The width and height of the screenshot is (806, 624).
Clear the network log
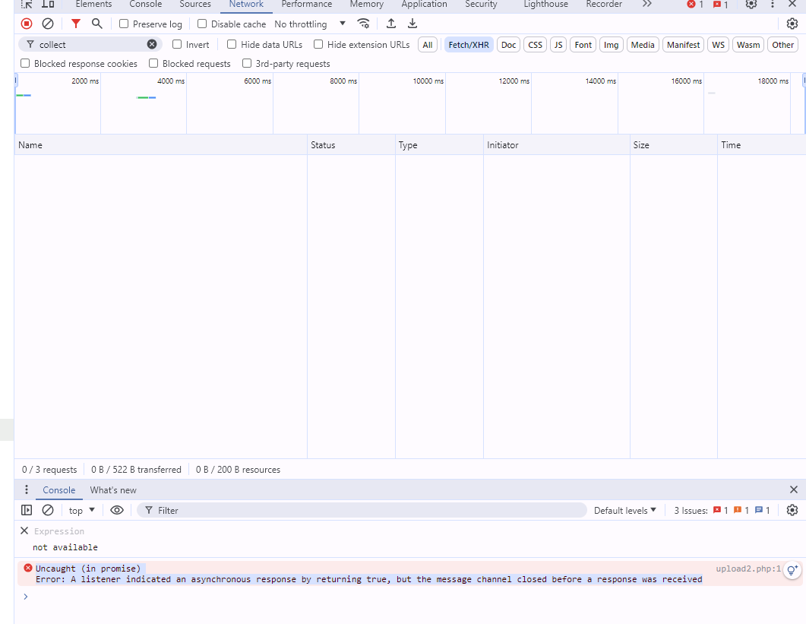[48, 24]
